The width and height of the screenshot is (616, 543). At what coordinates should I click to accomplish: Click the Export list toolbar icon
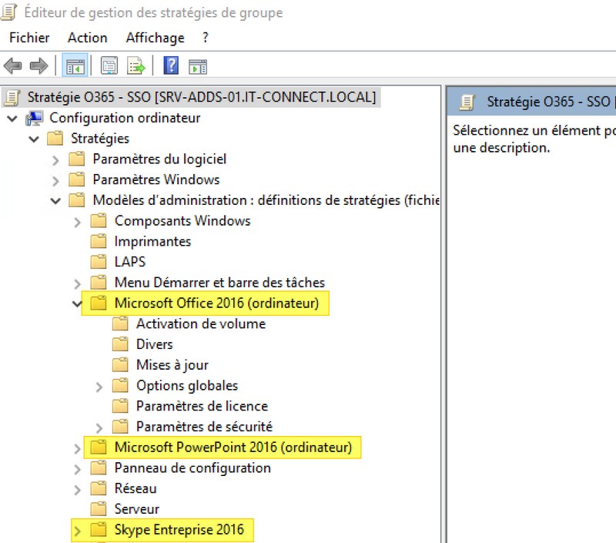click(x=136, y=65)
